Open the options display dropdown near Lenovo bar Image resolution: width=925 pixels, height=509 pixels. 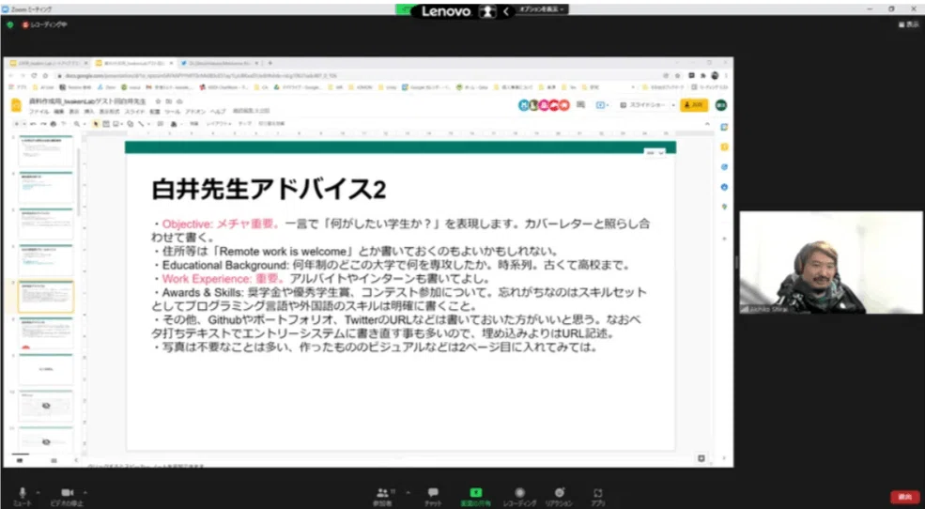(542, 9)
